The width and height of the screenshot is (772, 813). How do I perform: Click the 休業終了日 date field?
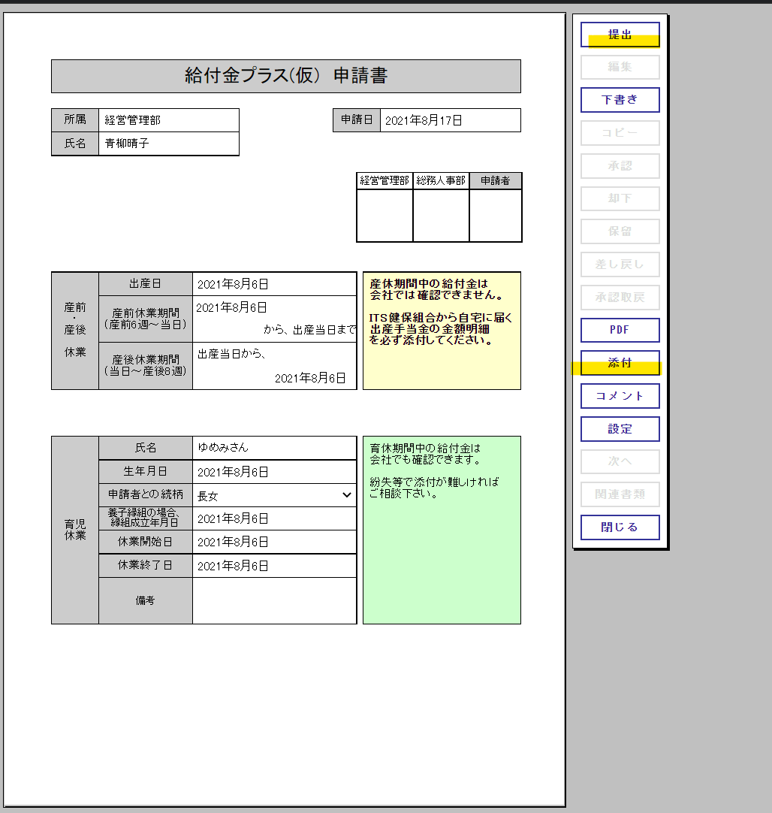pos(274,566)
